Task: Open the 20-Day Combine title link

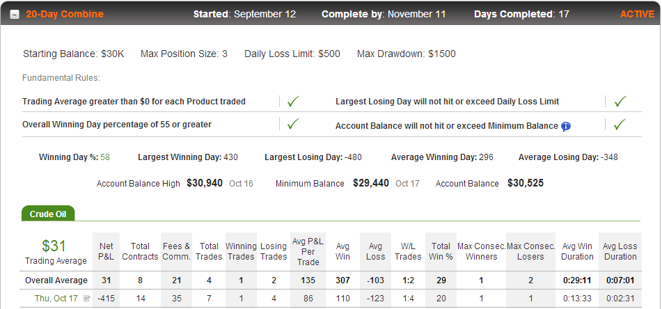Action: pos(65,14)
